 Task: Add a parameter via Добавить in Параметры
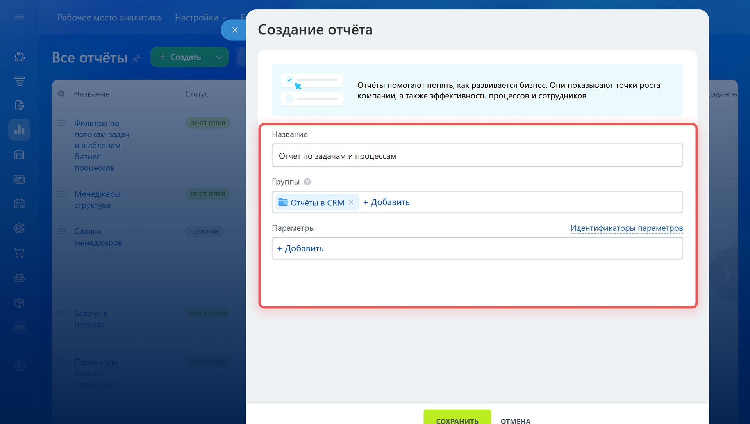coord(300,248)
